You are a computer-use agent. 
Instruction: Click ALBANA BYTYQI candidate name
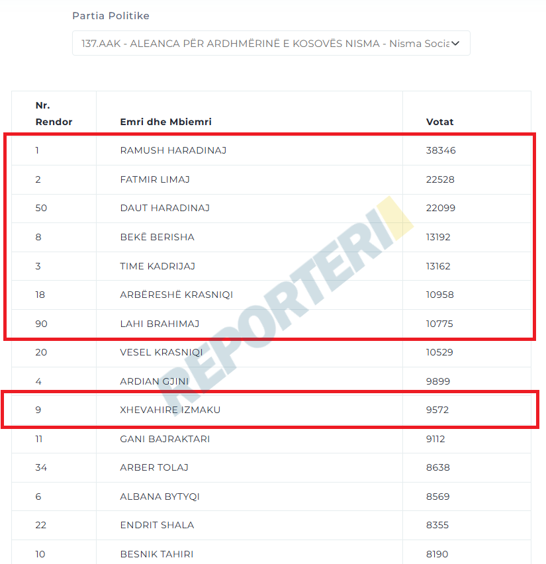pos(159,496)
